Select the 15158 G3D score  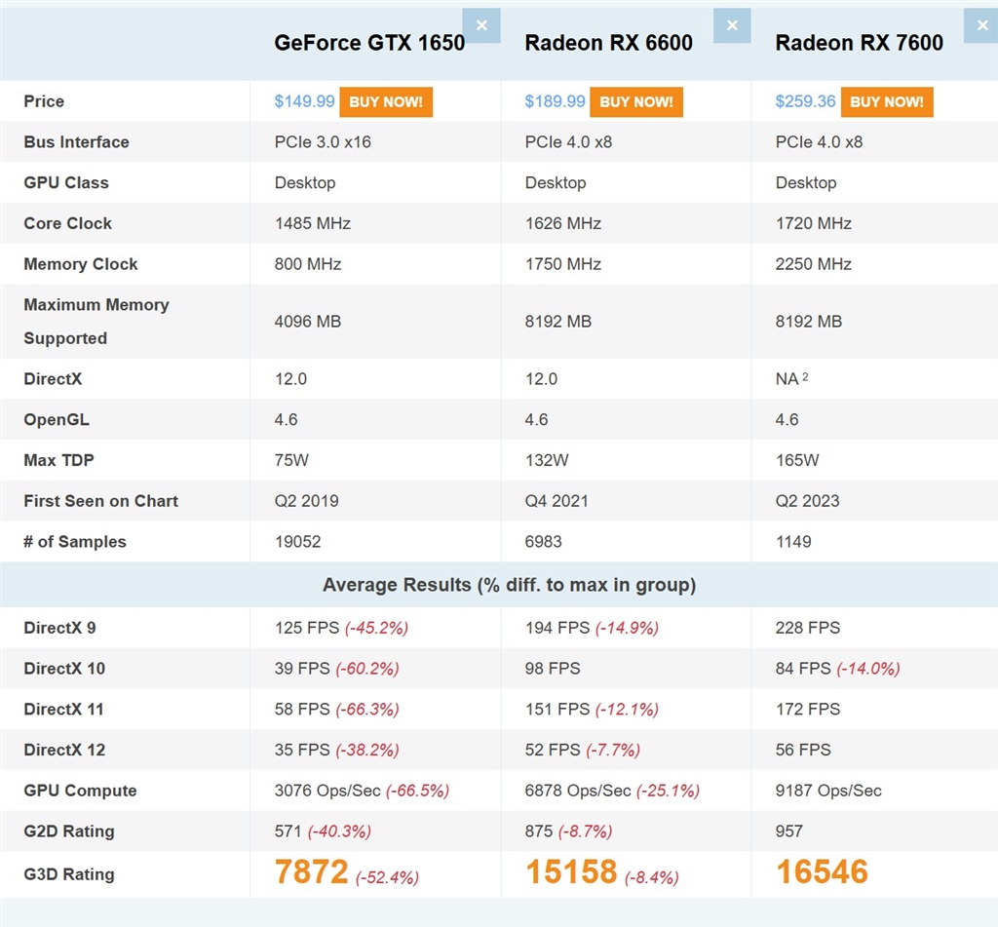[x=571, y=872]
